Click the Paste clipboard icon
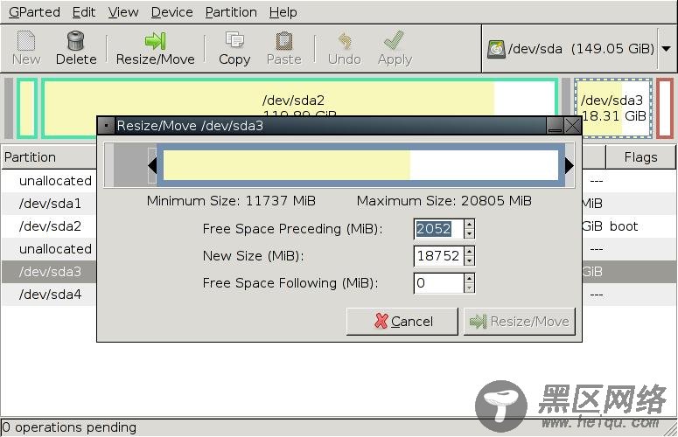The image size is (678, 437). tap(284, 40)
